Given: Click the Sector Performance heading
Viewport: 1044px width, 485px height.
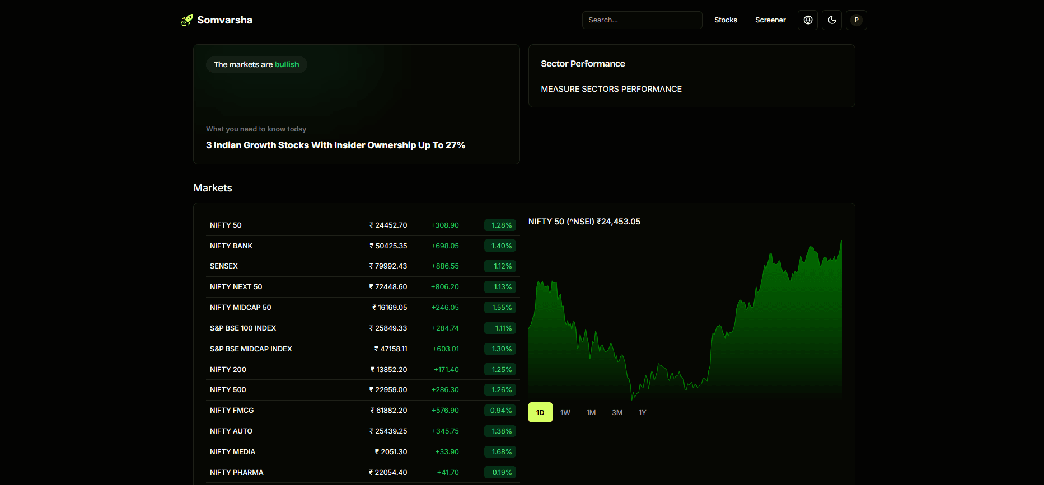Looking at the screenshot, I should click(x=583, y=64).
